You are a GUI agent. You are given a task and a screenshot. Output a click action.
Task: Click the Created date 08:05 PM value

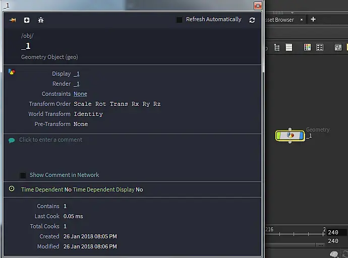coord(90,236)
